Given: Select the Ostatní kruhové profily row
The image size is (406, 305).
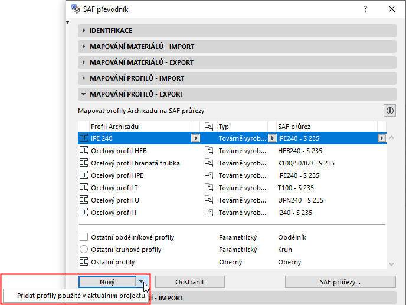Looking at the screenshot, I should point(232,250).
